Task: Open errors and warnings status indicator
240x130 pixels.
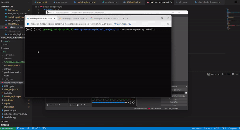Action: tap(36, 128)
